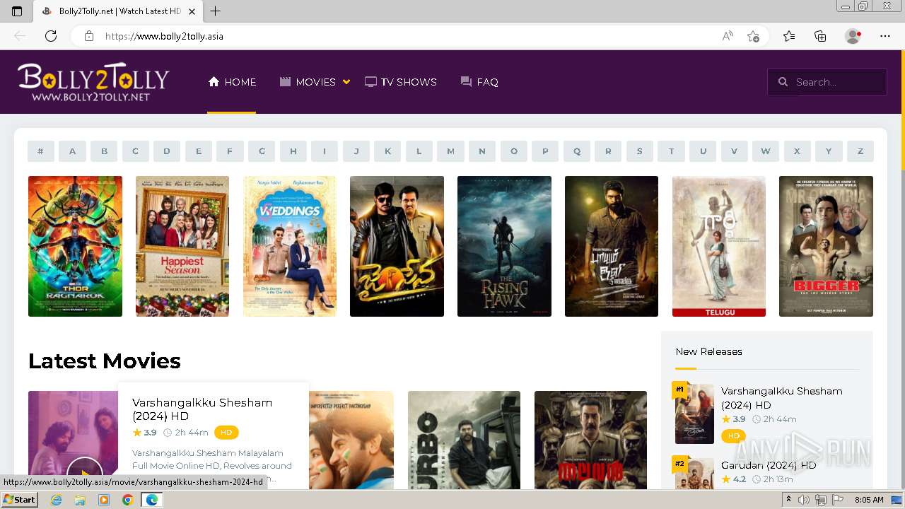Click the HD badge in New Releases

coord(733,436)
